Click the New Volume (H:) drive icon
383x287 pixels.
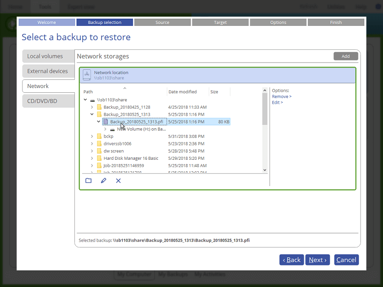click(112, 129)
